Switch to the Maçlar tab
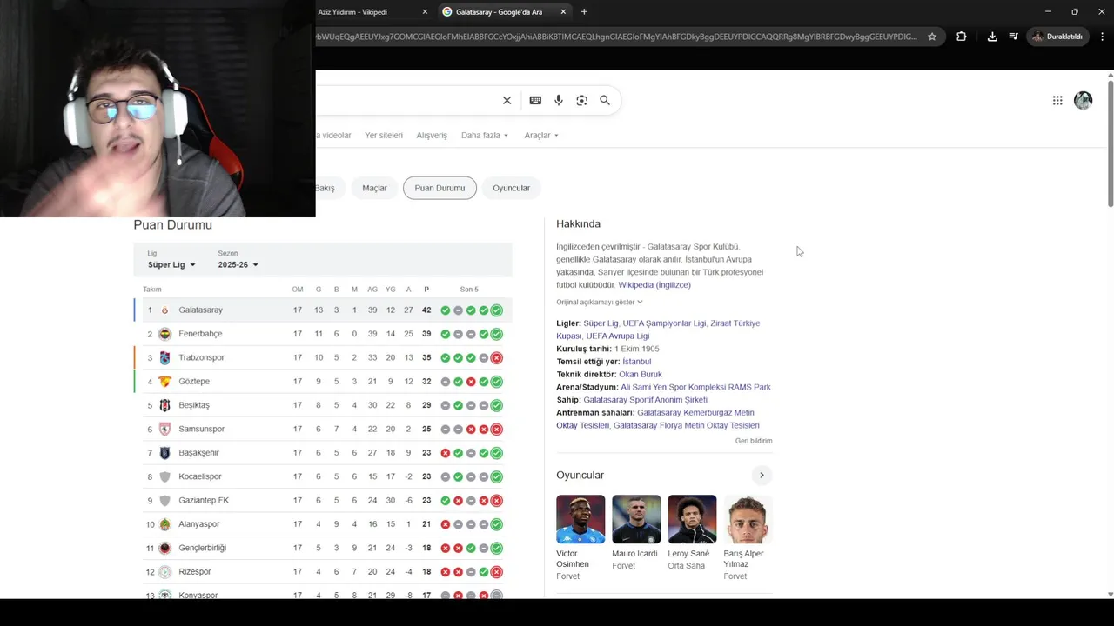Viewport: 1114px width, 626px height. [x=374, y=188]
